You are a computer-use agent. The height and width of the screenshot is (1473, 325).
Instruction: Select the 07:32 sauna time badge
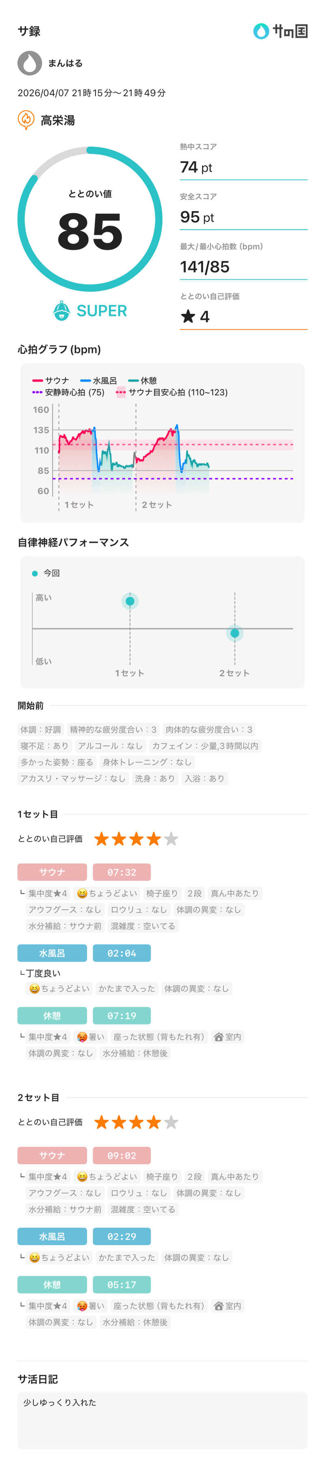122,872
